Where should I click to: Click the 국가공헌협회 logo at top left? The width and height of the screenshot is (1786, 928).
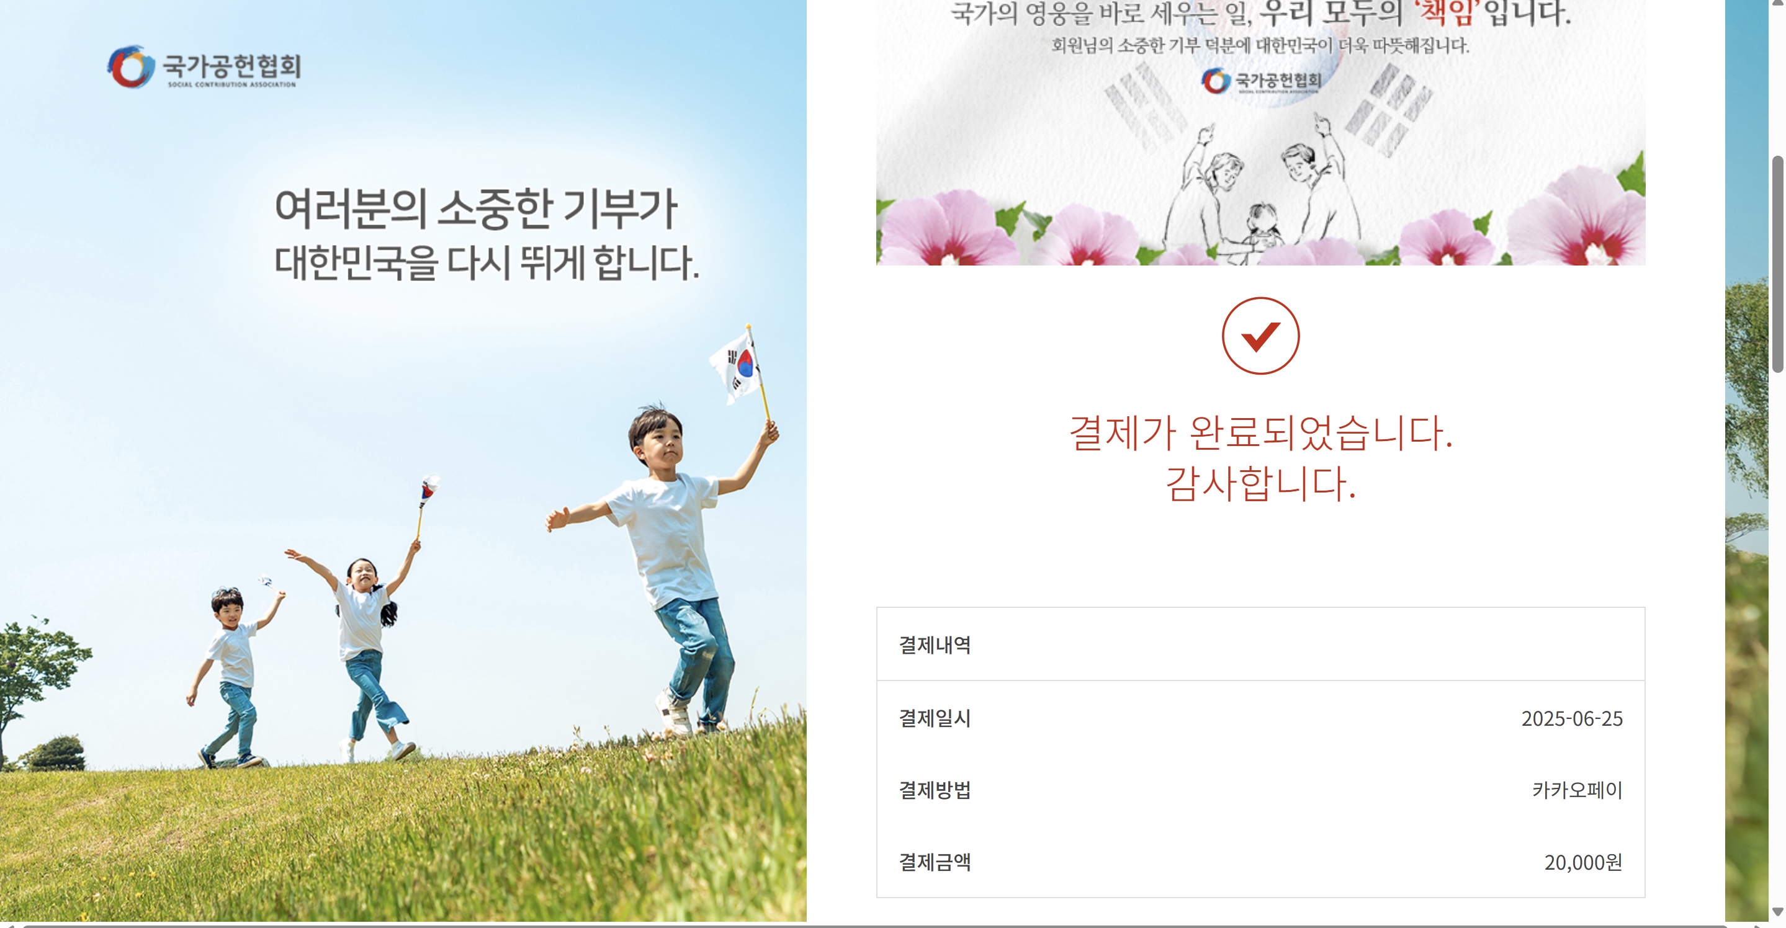point(204,66)
